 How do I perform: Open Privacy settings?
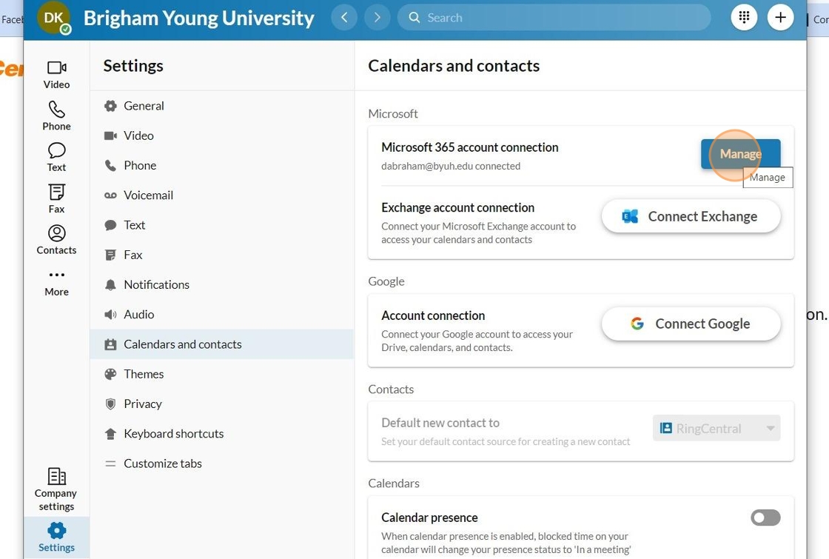point(221,404)
